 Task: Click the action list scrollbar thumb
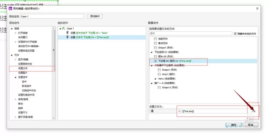tap(54, 50)
